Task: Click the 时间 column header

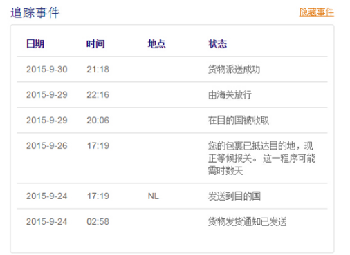Action: pyautogui.click(x=95, y=43)
